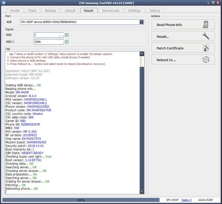Viewport: 222px width, 204px height.
Task: Switch to the Model tab
Action: [15, 10]
